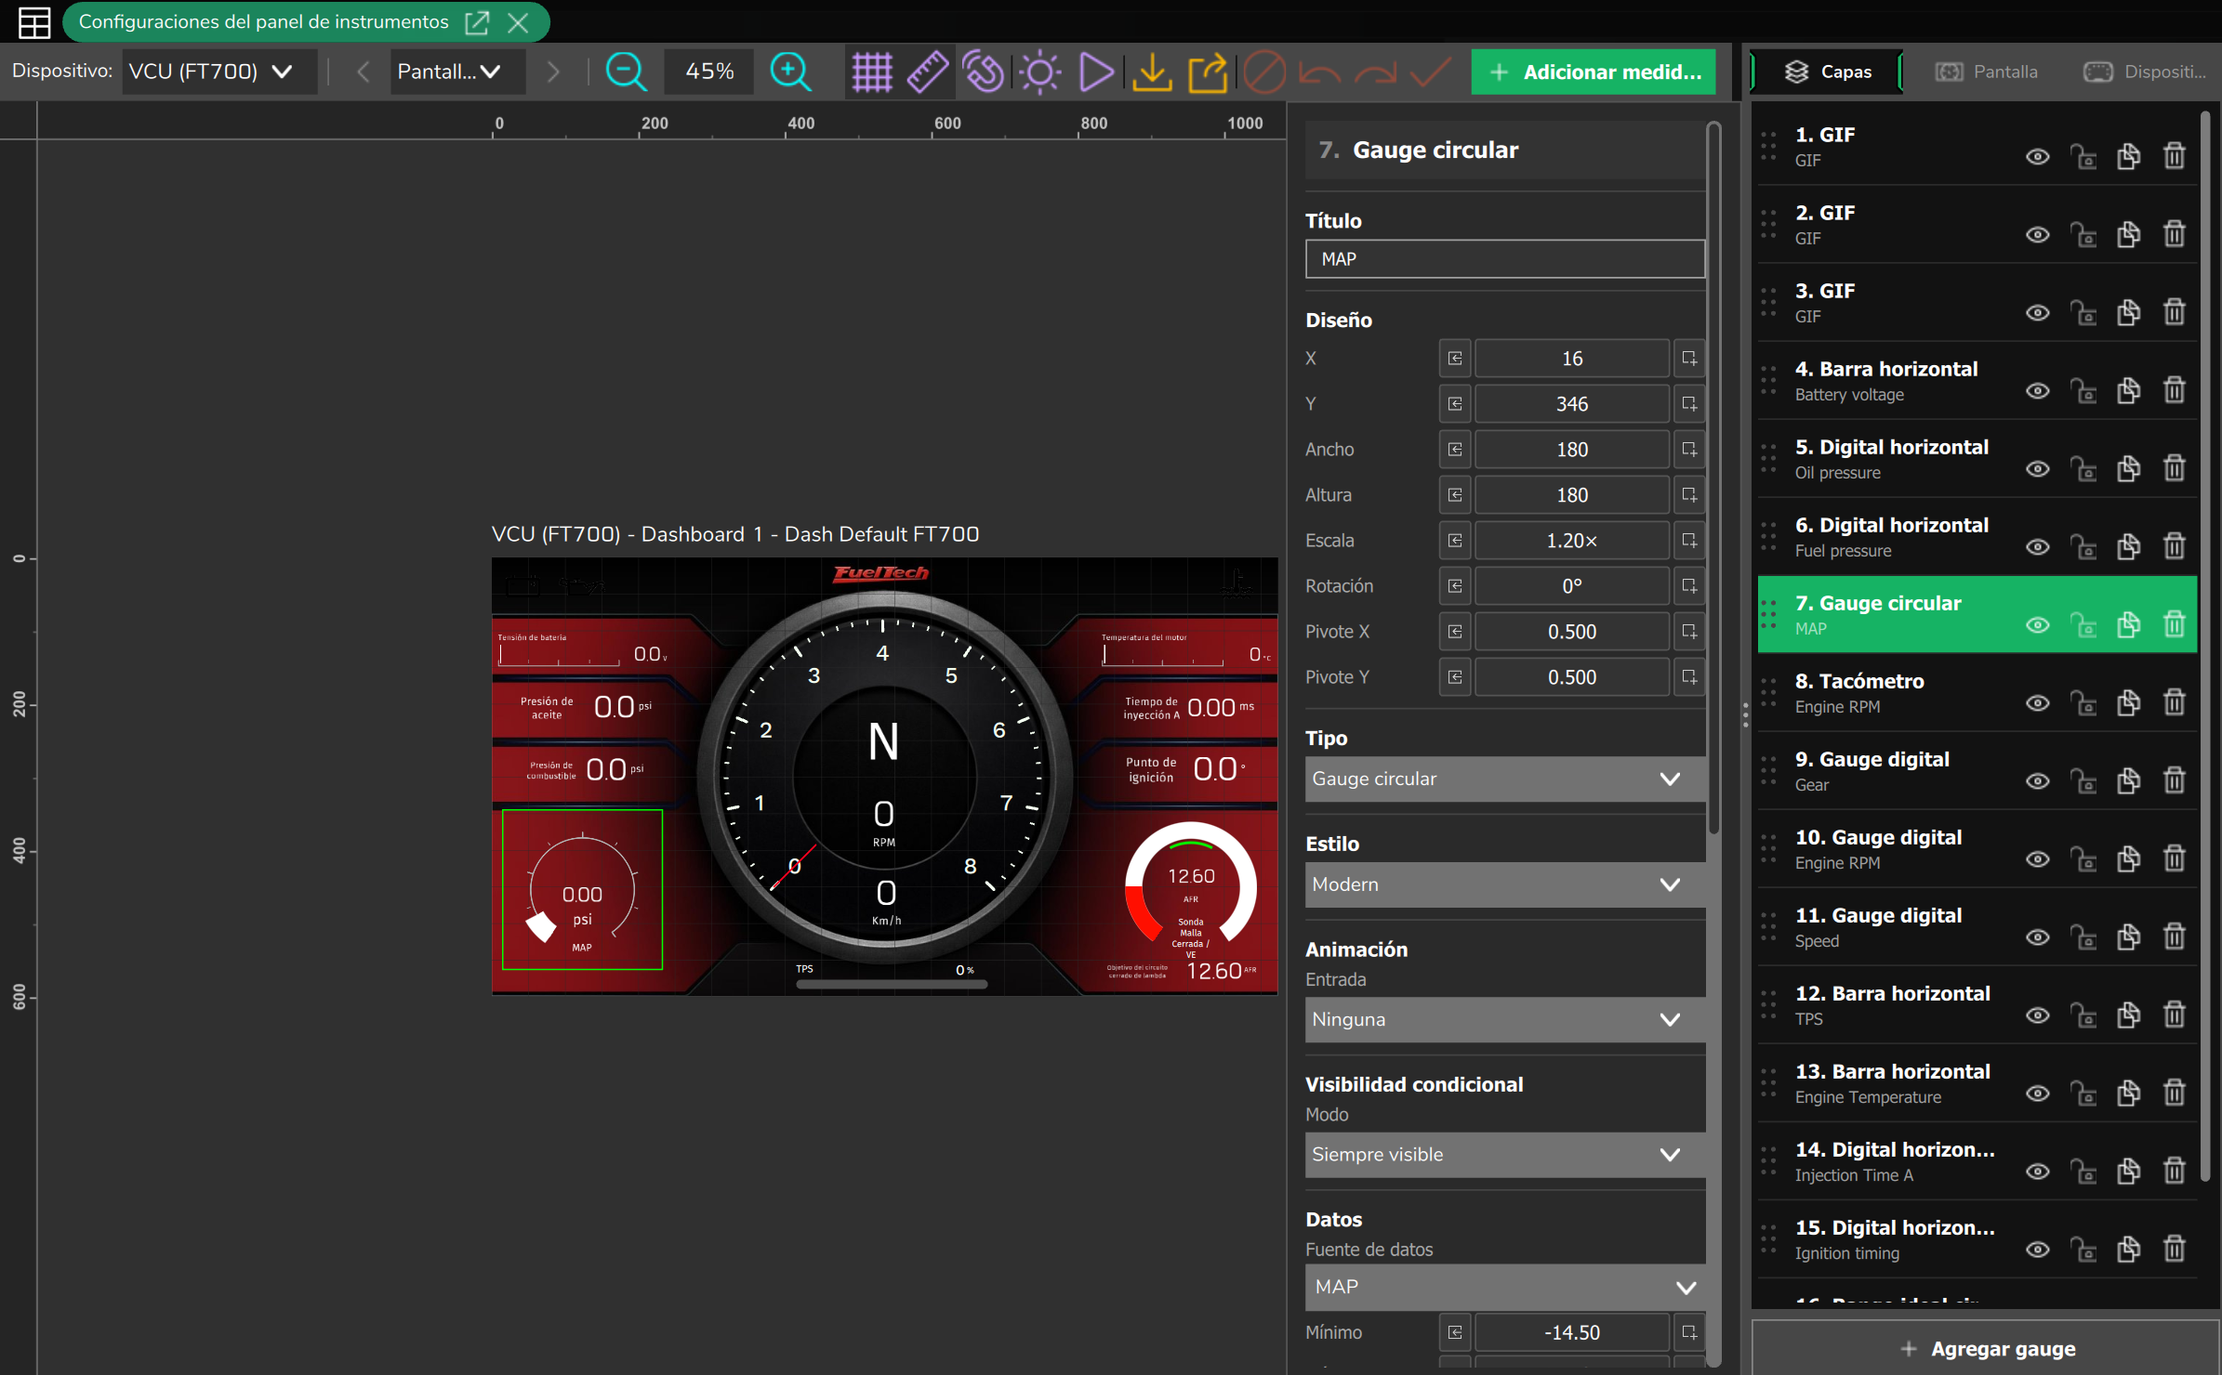
Task: Duplicate the 12. Barra horizontal TPS layer
Action: pyautogui.click(x=2128, y=1015)
